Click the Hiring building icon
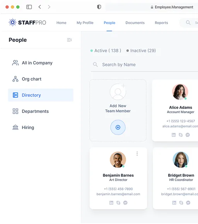198x224 pixels. [x=15, y=127]
